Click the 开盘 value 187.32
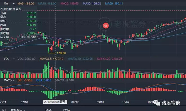Screen dimensions: 186x111 pyautogui.click(x=32, y=13)
